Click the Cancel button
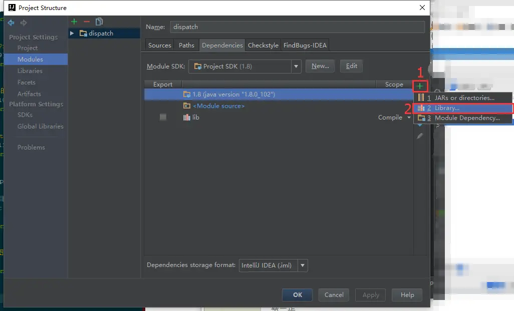The width and height of the screenshot is (514, 311). (334, 294)
